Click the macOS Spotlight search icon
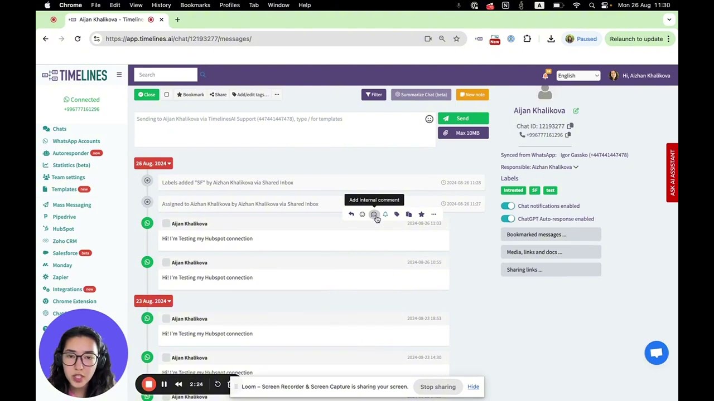The height and width of the screenshot is (401, 714). coord(592,5)
